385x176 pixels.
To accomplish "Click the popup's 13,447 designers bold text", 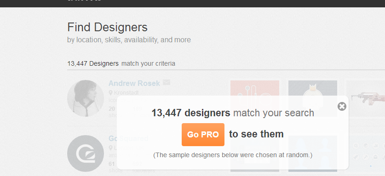I will (191, 113).
